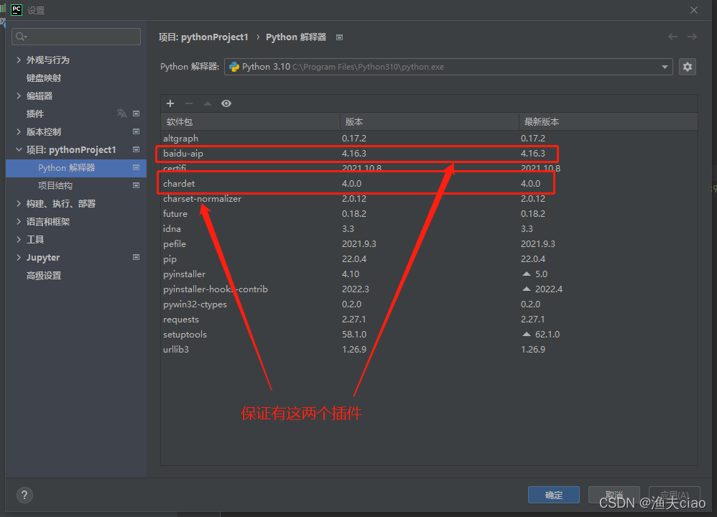Click pyinstaller upgrade-available arrow
The height and width of the screenshot is (517, 717).
point(527,274)
